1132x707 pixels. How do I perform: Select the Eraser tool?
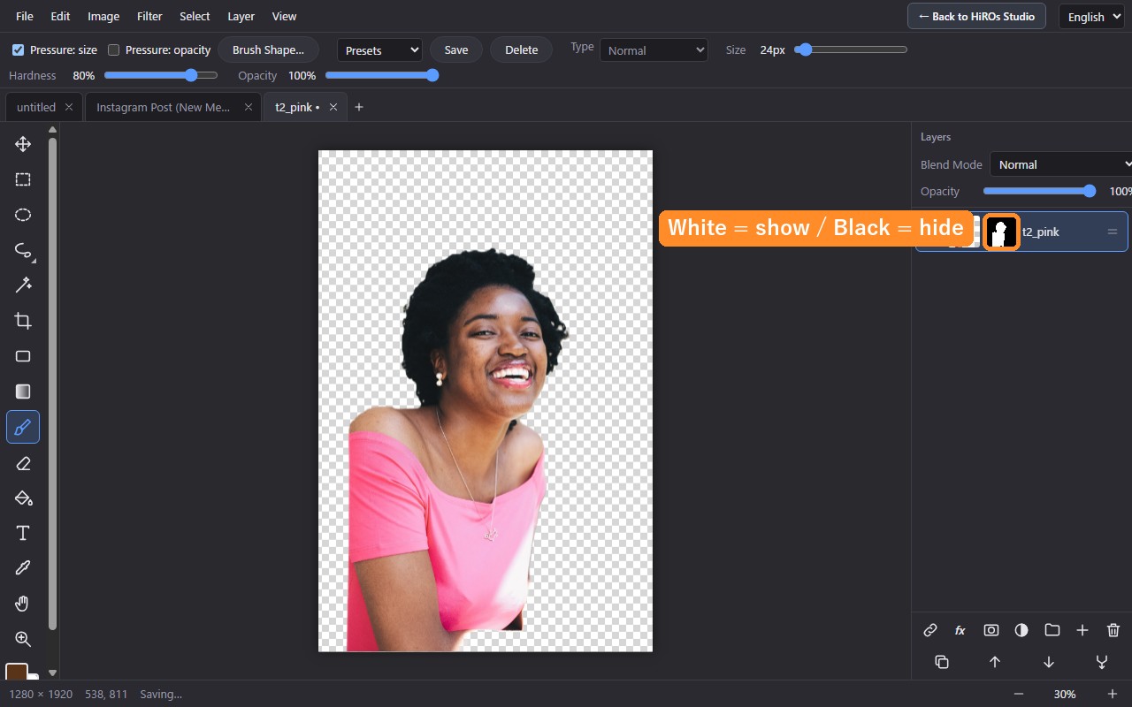click(x=23, y=463)
